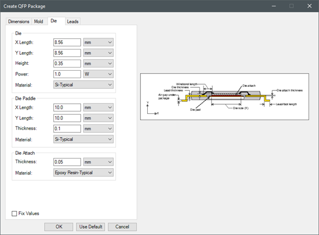Enable the Fix Values checkbox
This screenshot has width=319, height=235.
(14, 214)
